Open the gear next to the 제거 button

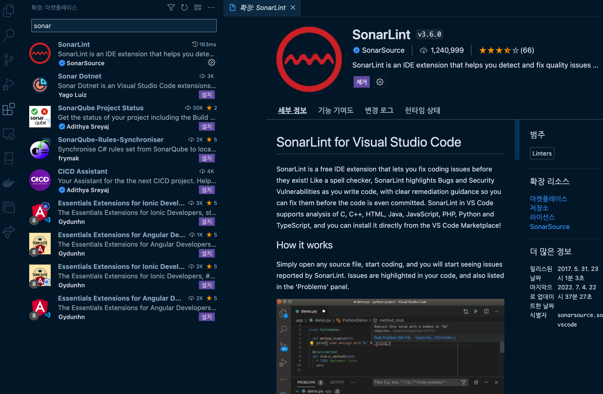(380, 82)
